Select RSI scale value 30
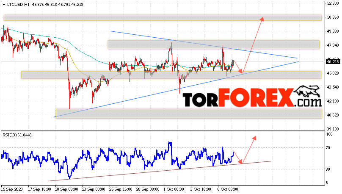The width and height of the screenshot is (342, 194). 328,169
